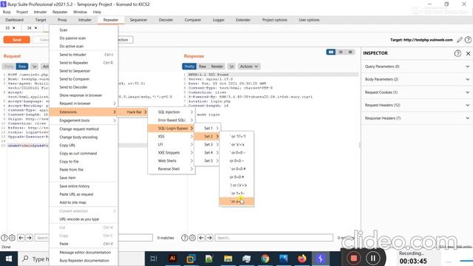This screenshot has width=473, height=266.
Task: Go to next response search match
Action: tap(209, 238)
